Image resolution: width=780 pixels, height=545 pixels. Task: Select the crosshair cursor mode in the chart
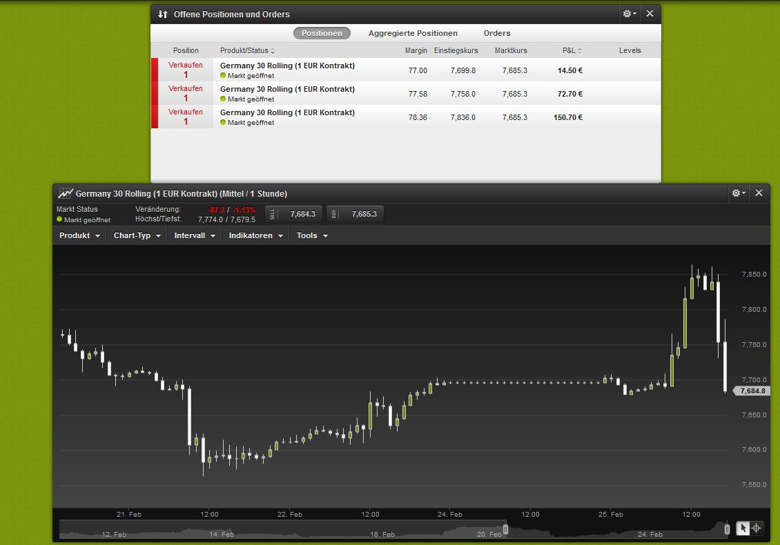point(756,528)
